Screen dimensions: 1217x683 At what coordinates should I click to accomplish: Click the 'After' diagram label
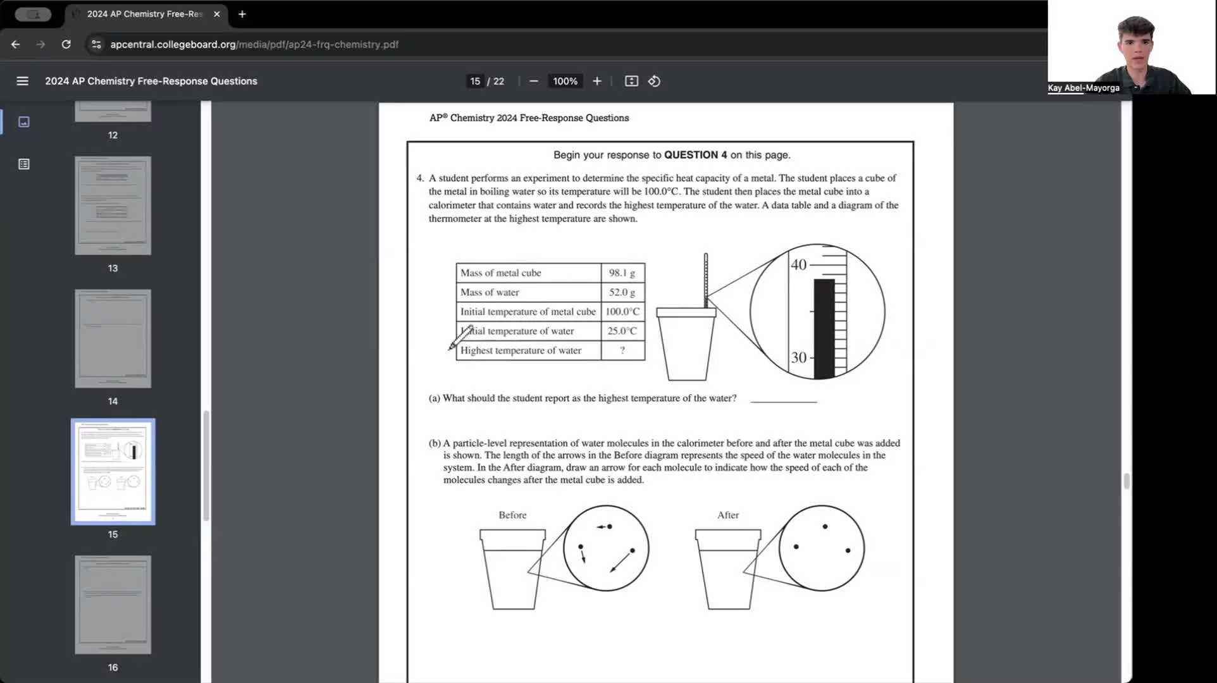(728, 515)
